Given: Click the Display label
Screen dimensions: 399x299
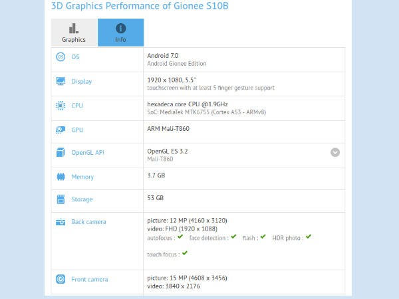Looking at the screenshot, I should [81, 81].
